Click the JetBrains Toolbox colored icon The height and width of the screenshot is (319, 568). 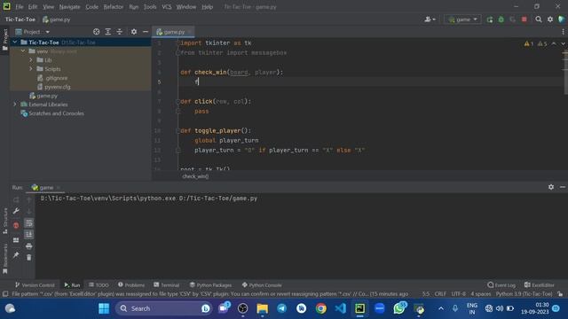click(562, 19)
